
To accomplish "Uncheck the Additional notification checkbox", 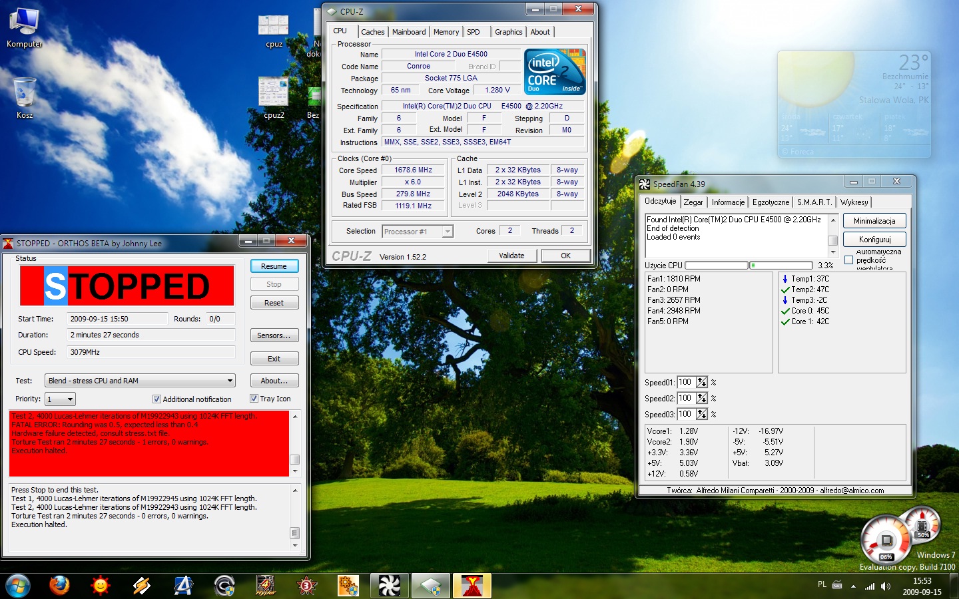I will click(x=157, y=399).
